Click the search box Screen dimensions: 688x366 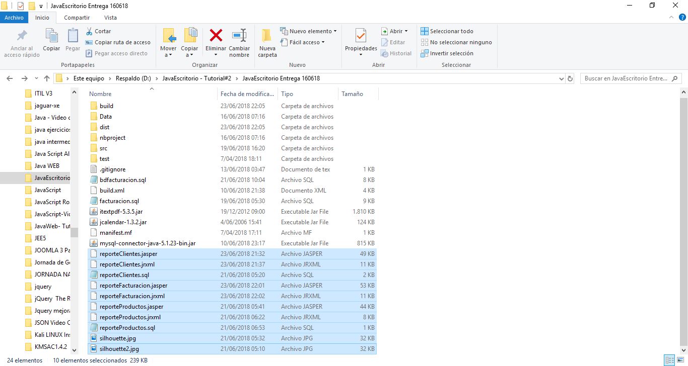pyautogui.click(x=631, y=78)
